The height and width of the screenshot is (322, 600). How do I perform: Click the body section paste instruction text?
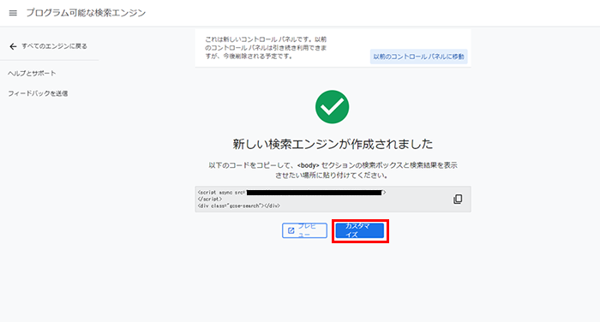333,170
